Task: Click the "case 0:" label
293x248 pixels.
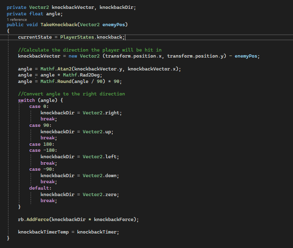Action: click(39, 106)
